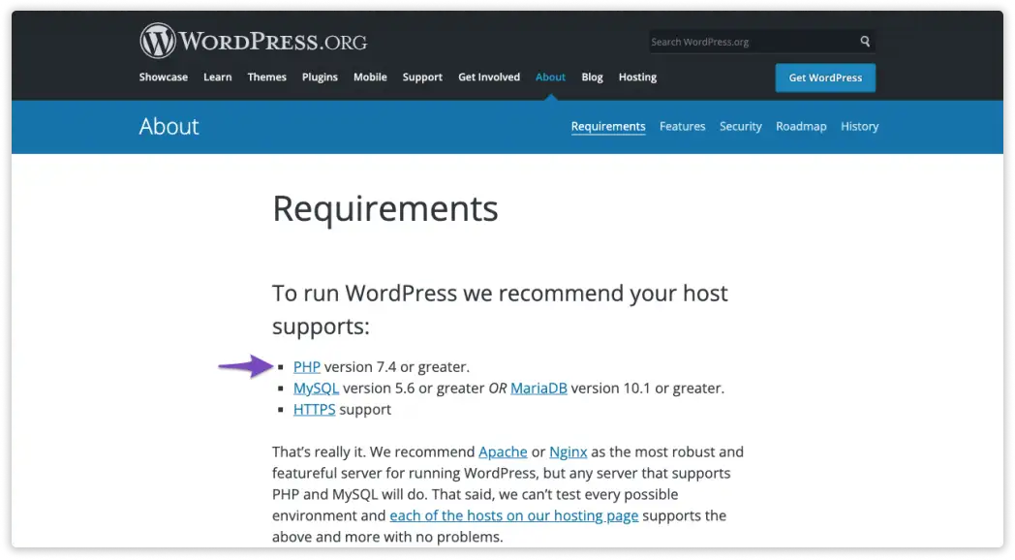View the Roadmap tab
This screenshot has width=1015, height=560.
(801, 126)
